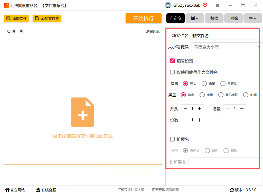Click the orange add-file icon in drop area
Viewport: 263px width, 194px height.
coord(83,112)
